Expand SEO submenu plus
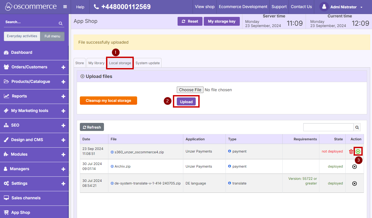 click(x=63, y=125)
